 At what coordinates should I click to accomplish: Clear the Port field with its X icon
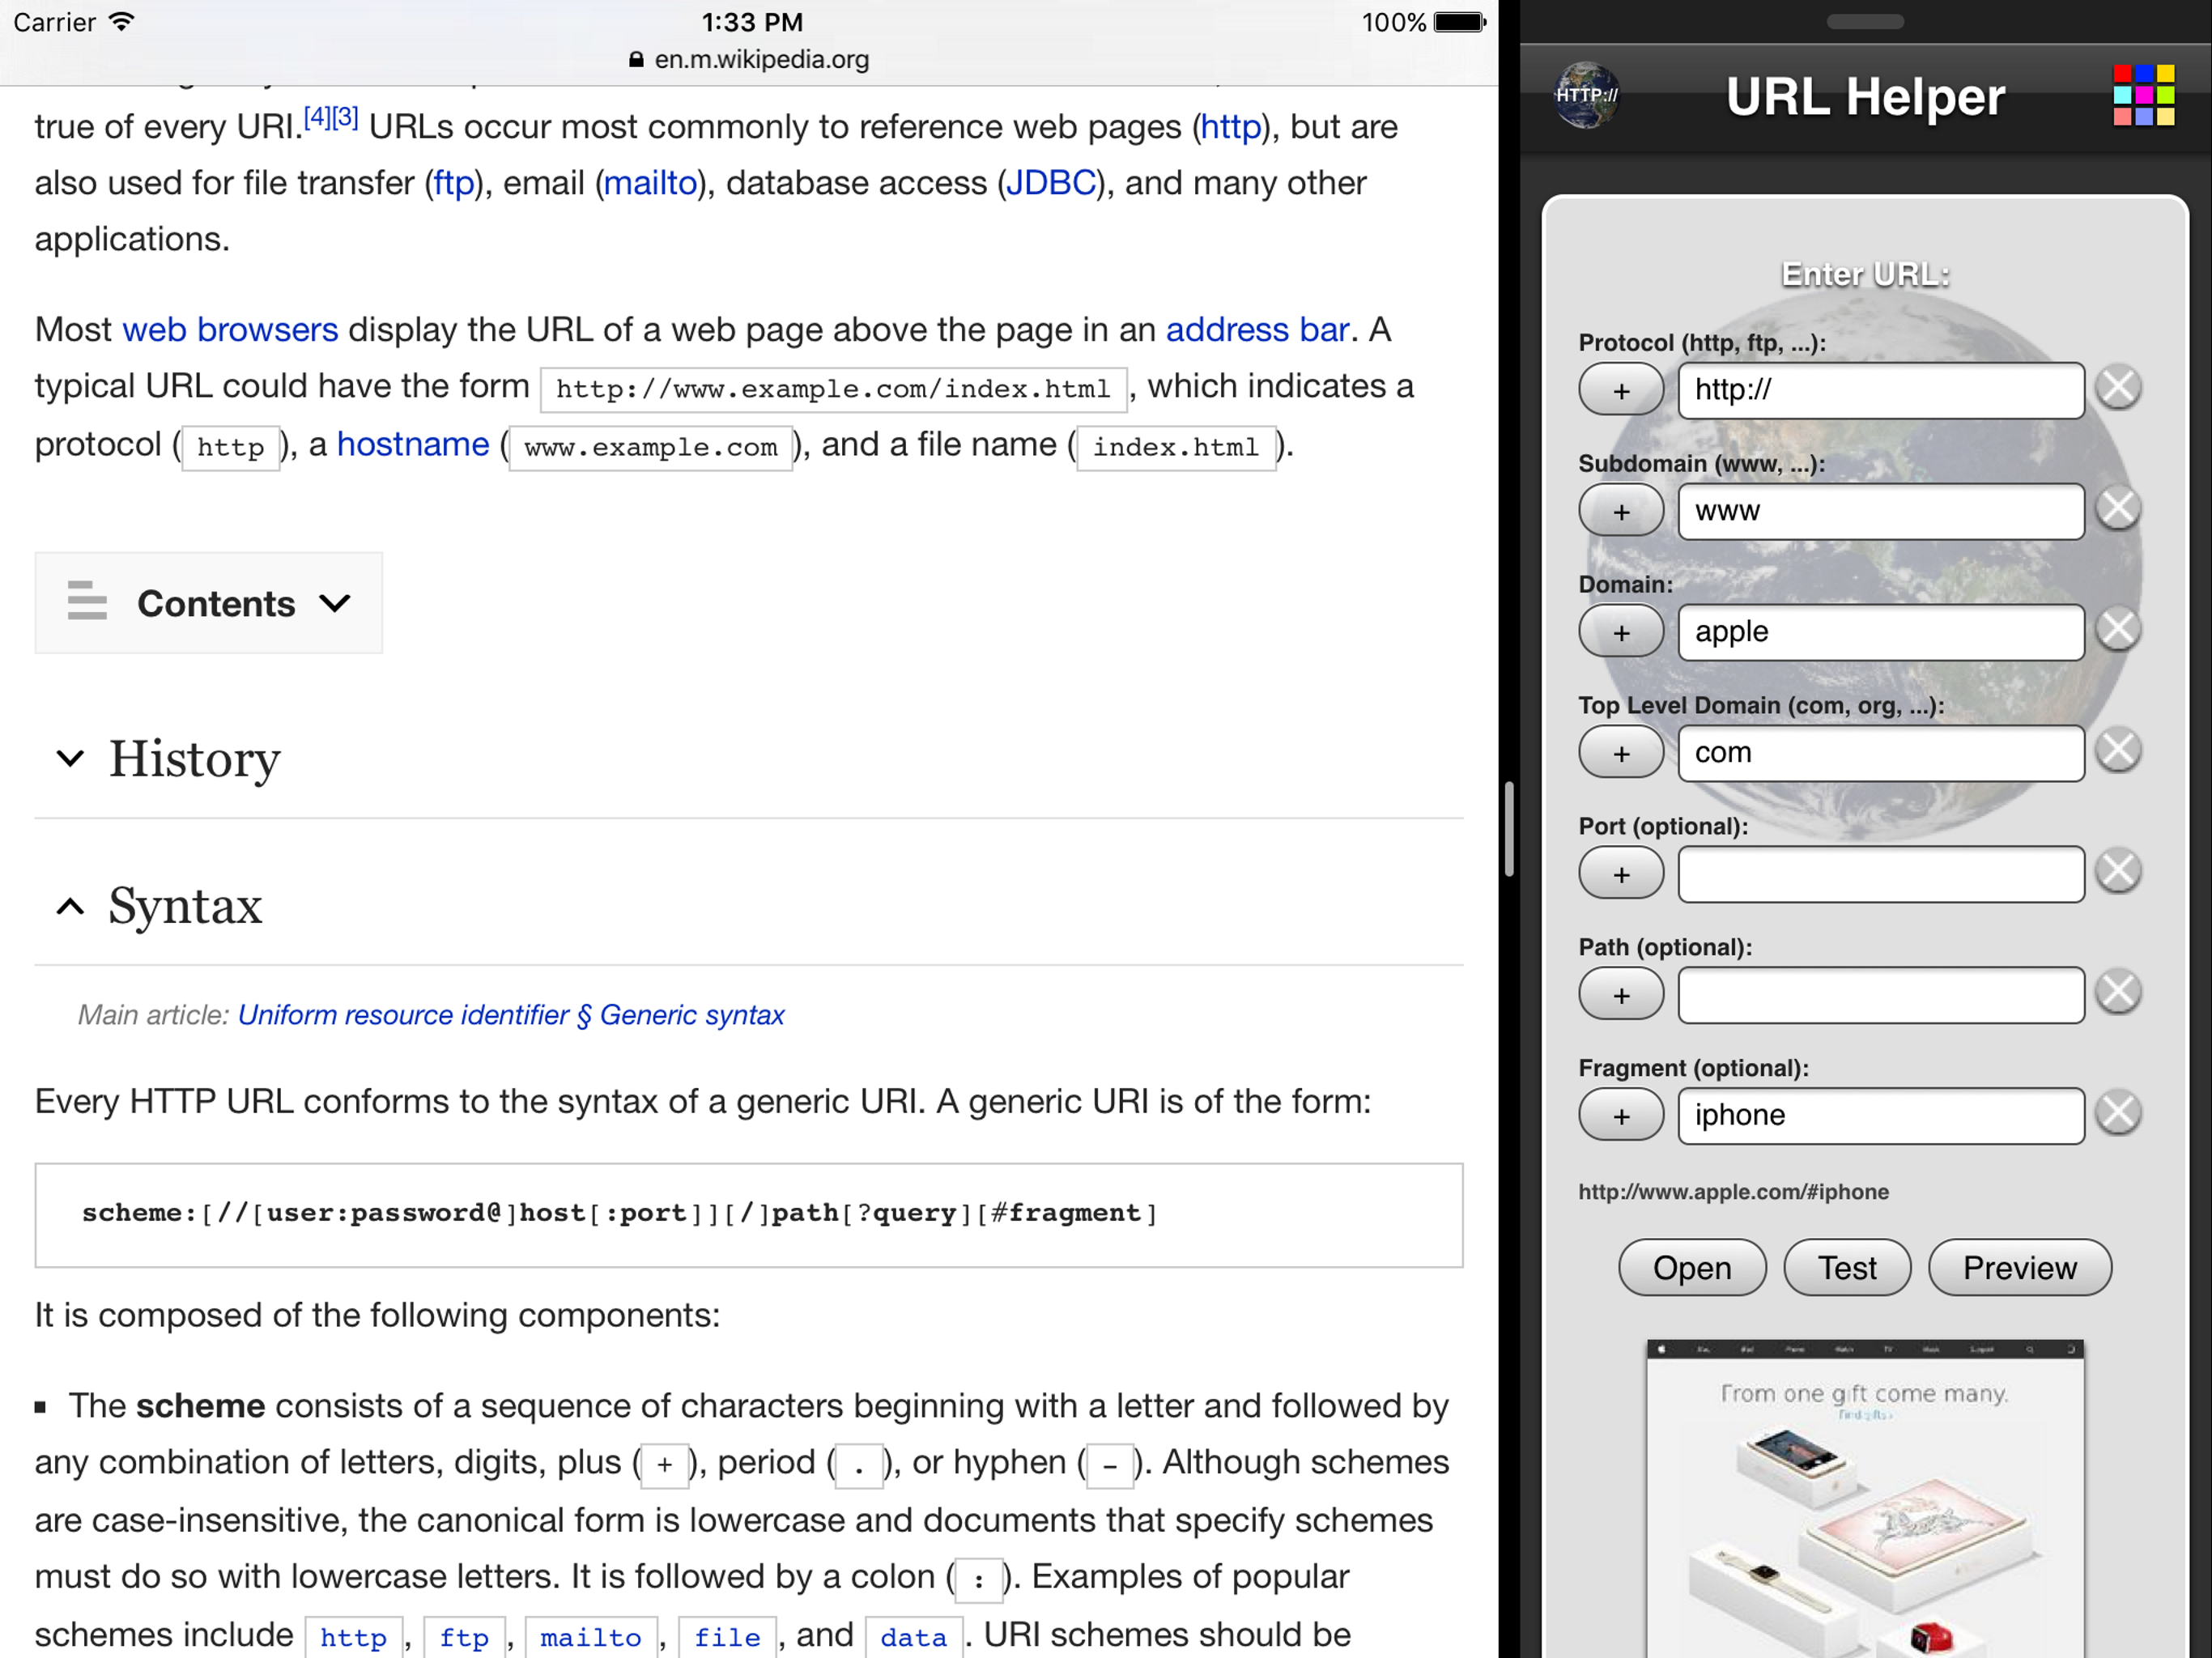tap(2118, 872)
